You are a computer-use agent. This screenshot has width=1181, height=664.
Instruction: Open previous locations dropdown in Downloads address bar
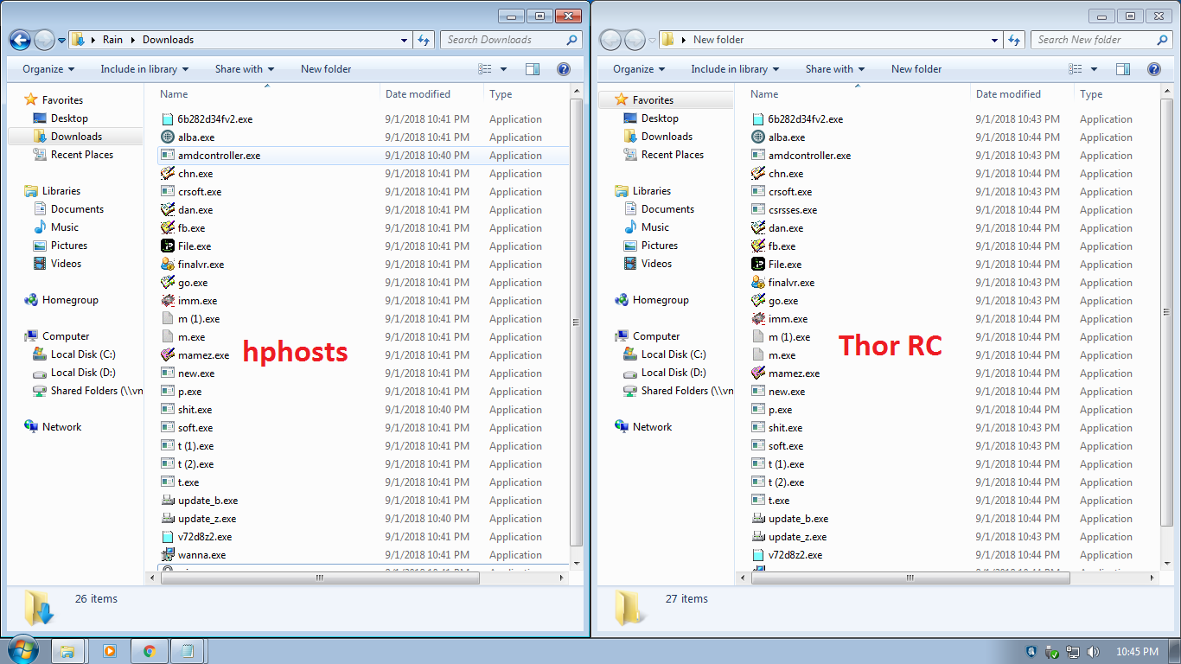coord(405,40)
